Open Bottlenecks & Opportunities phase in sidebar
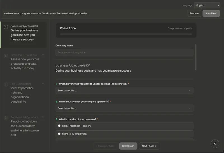Screen dimensions: 224x153 [24, 126]
